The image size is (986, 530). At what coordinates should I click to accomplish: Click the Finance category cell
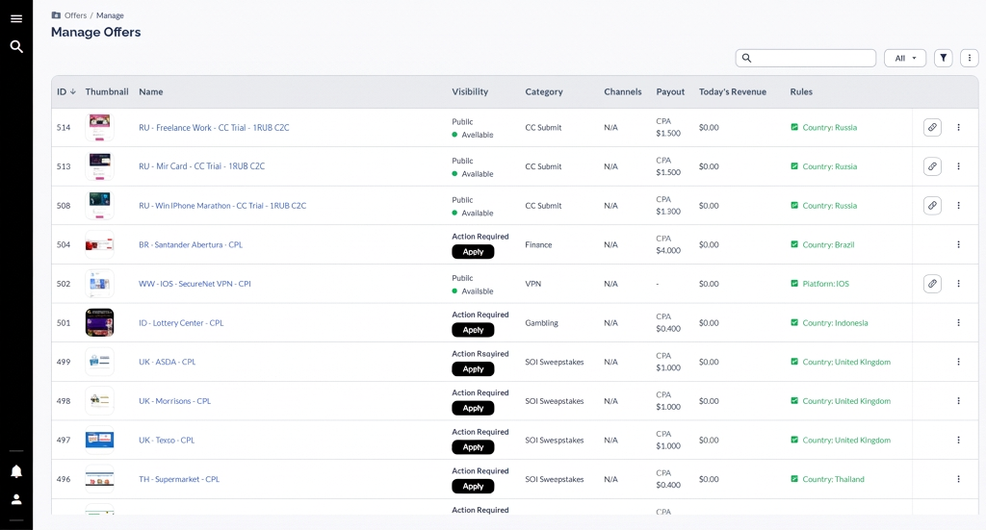[x=538, y=244]
